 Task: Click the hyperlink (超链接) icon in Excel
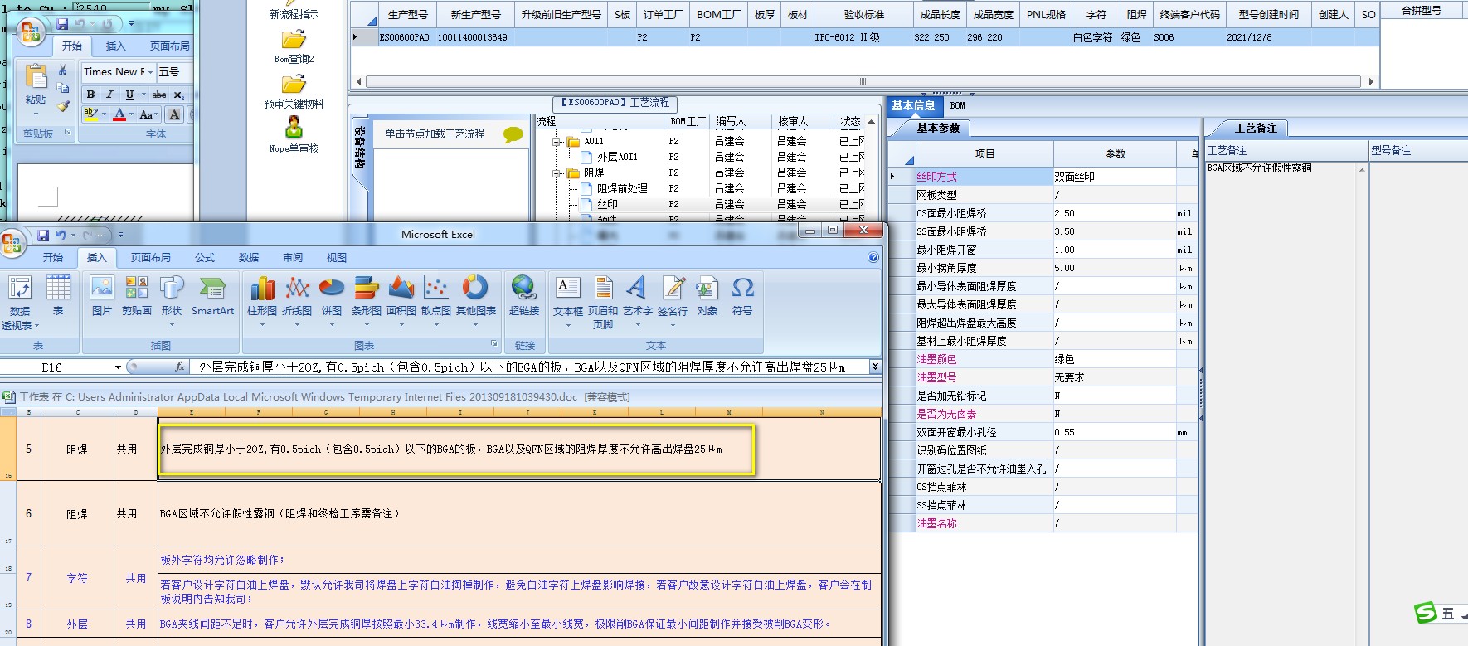pyautogui.click(x=524, y=296)
